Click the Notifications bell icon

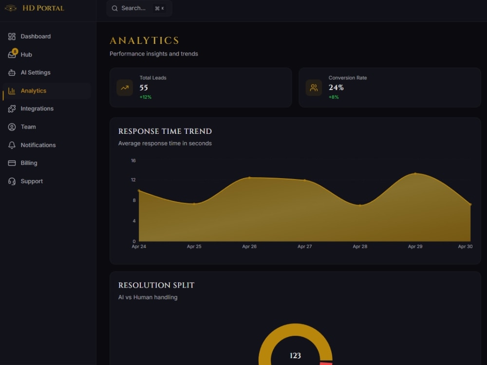[x=12, y=145]
